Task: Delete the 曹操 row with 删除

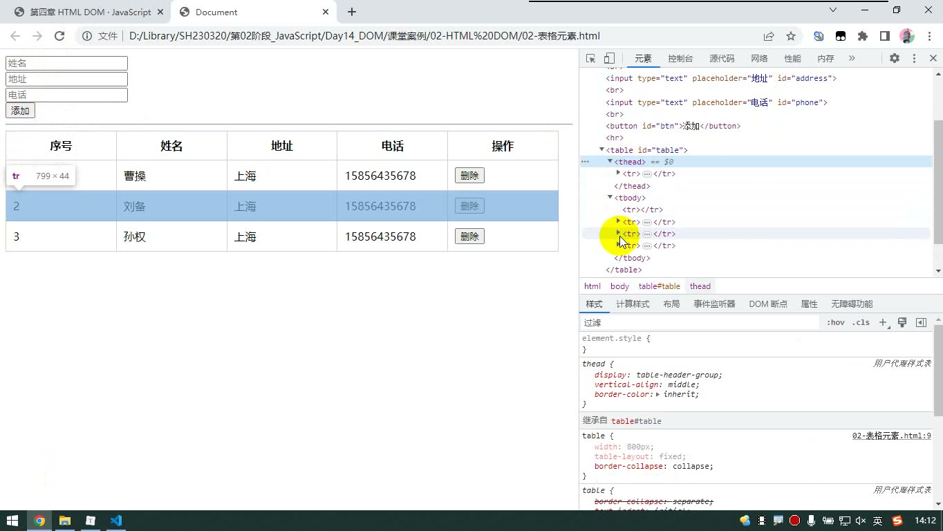Action: click(469, 176)
